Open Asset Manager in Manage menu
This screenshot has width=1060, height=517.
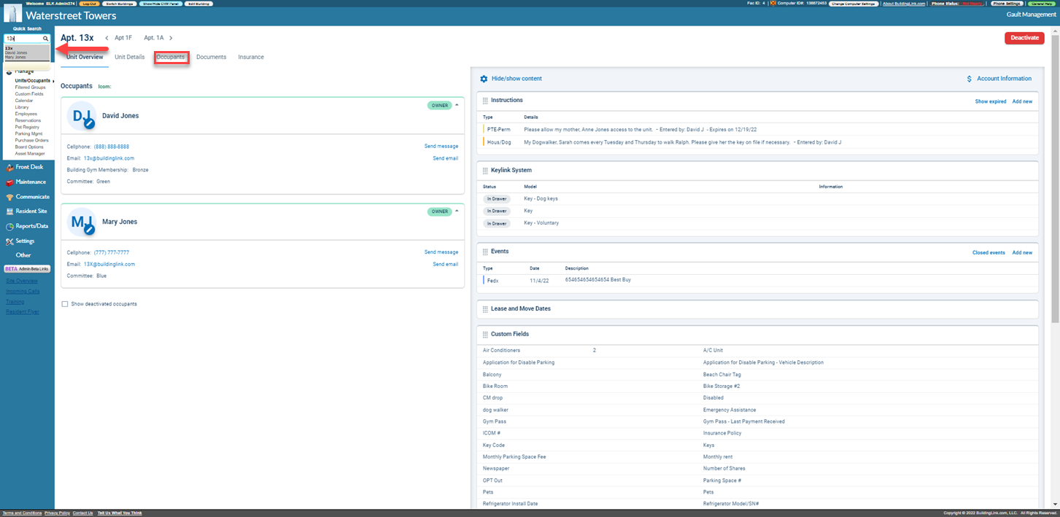tap(30, 154)
